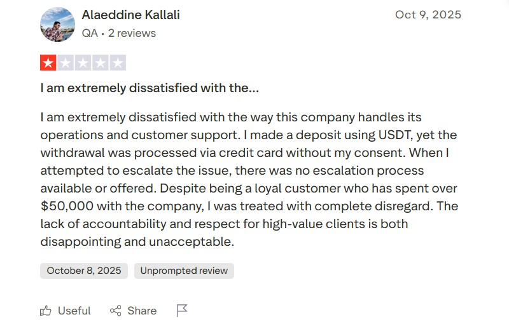Open Alaeddine Kallali's profile photo

[x=57, y=24]
